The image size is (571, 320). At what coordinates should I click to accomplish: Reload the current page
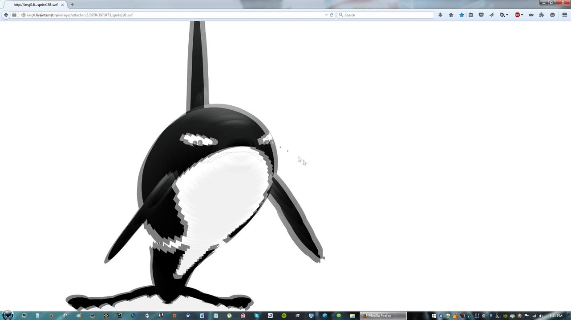332,15
